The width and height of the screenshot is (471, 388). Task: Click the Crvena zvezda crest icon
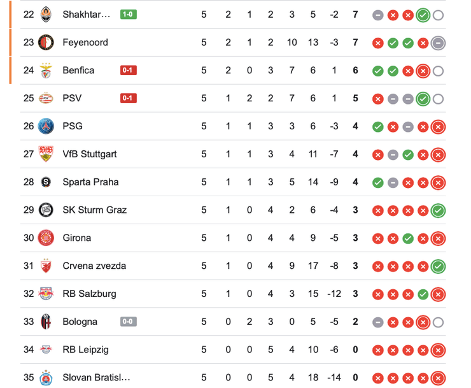46,266
